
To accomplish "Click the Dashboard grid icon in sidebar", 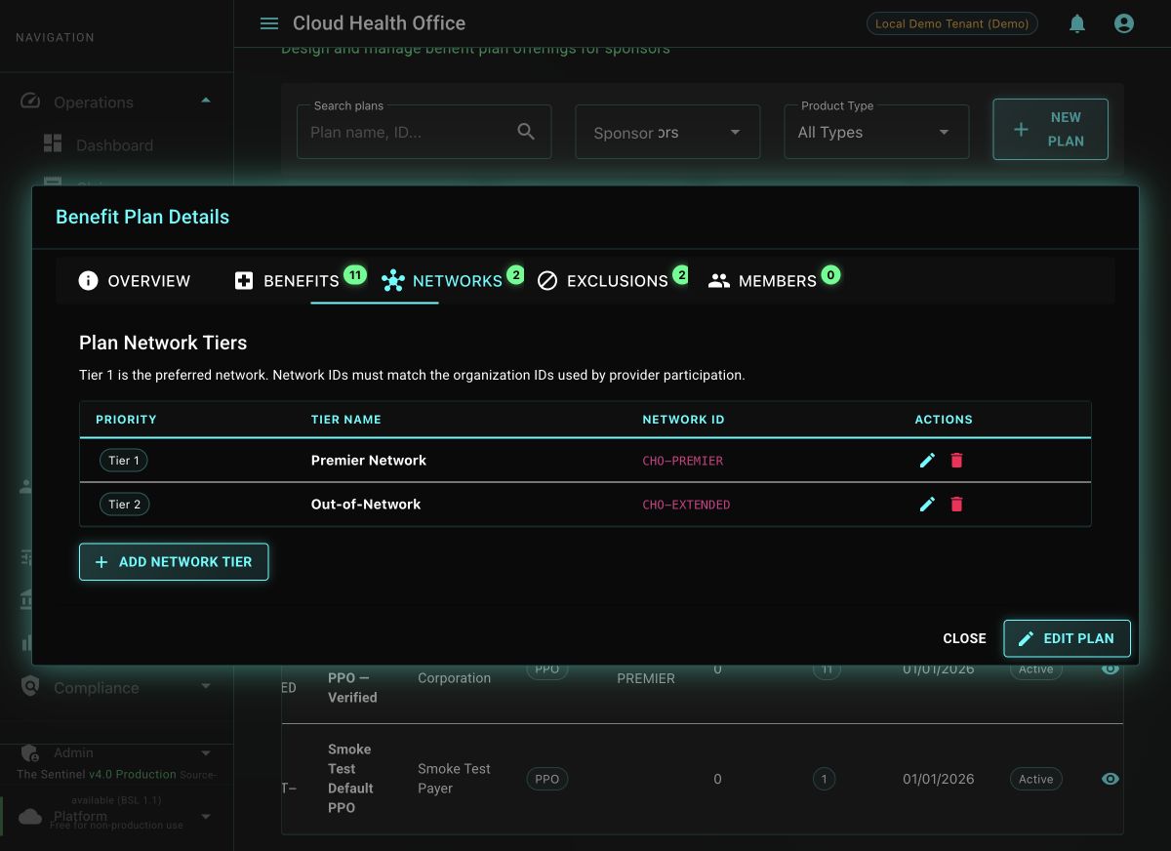I will pos(53,144).
